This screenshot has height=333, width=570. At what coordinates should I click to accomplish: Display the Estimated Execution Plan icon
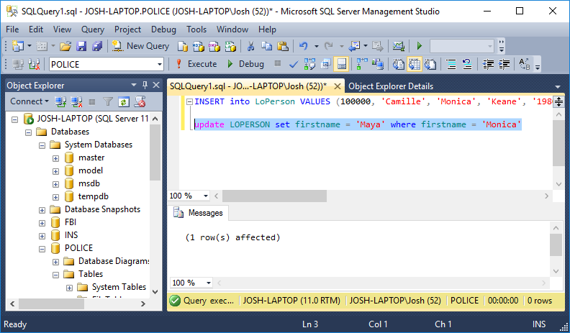tap(309, 64)
